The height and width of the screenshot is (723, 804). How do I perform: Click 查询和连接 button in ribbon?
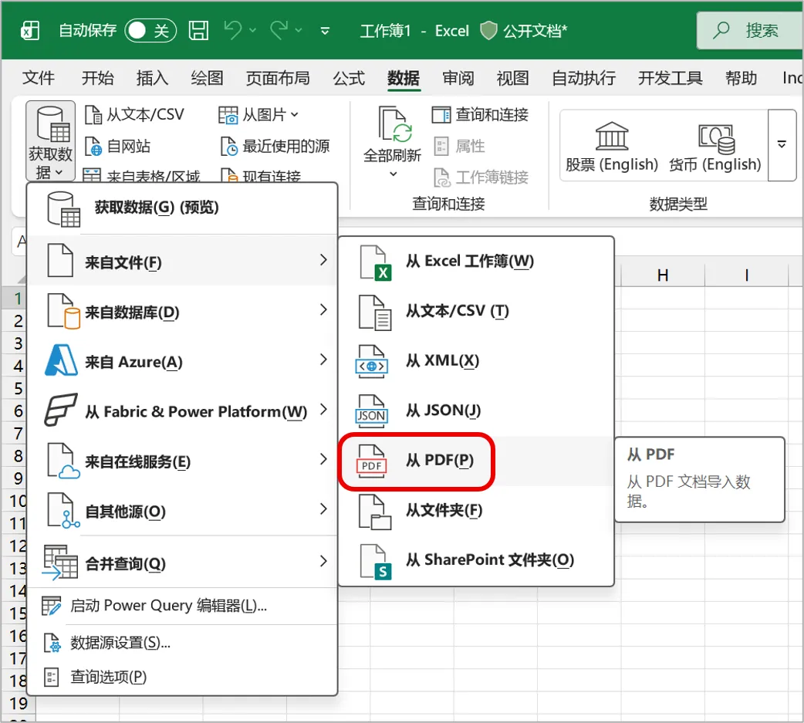[x=480, y=114]
